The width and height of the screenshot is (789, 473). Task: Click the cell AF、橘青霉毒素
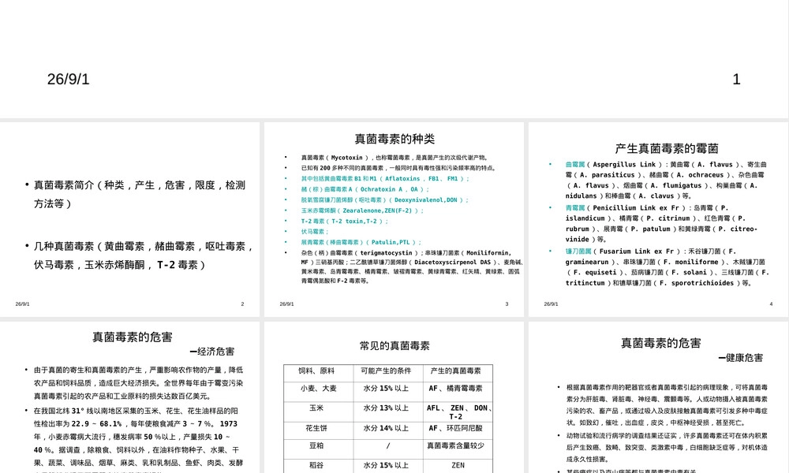[456, 389]
